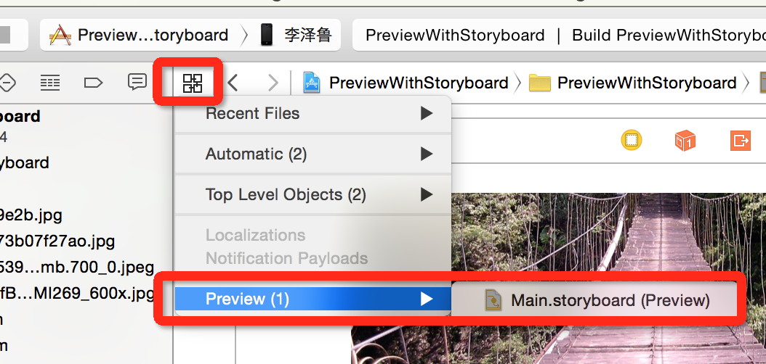
Task: Go forward with the right arrow
Action: 273,83
